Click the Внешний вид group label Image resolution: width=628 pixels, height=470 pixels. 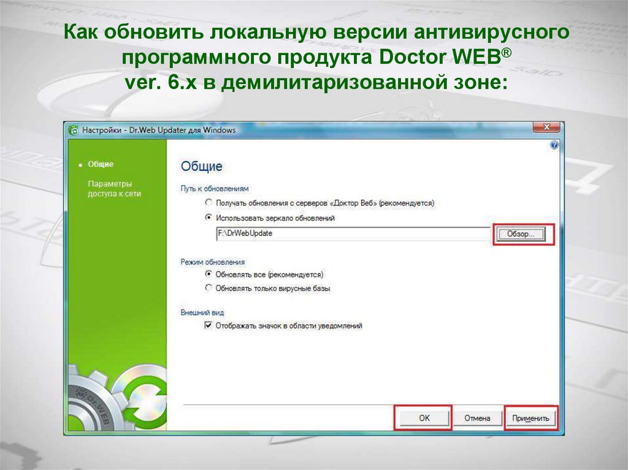(202, 313)
